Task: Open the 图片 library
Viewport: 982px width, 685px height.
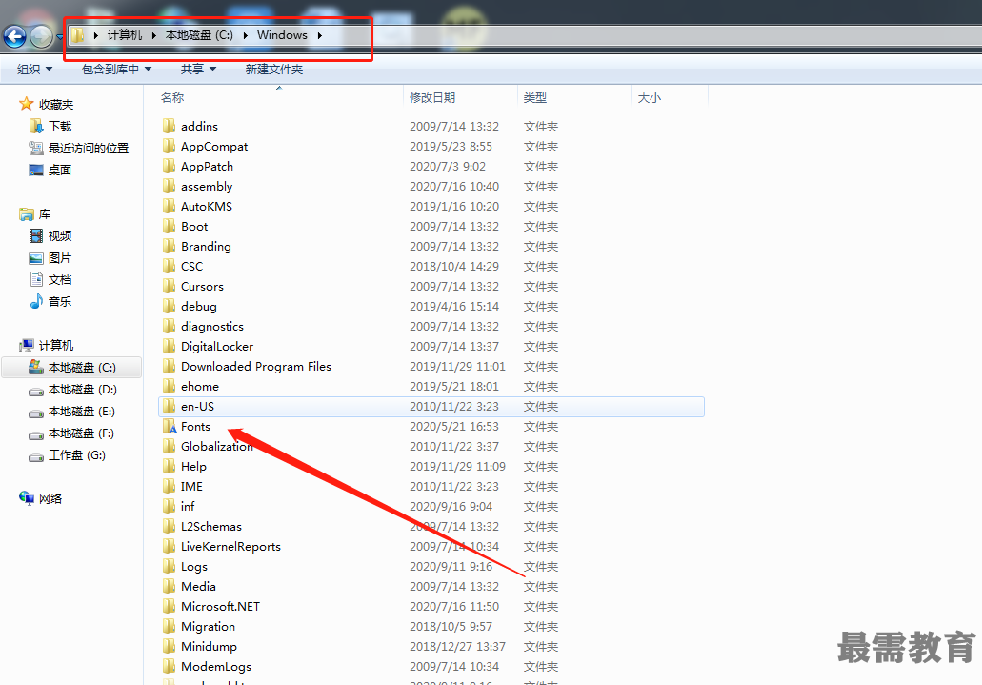Action: 60,257
